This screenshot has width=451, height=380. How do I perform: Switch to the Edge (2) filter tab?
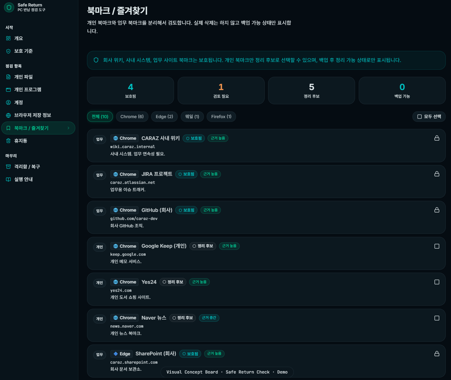pos(164,117)
